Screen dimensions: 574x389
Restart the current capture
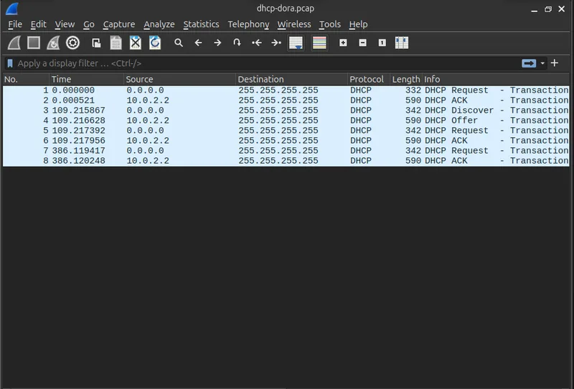pyautogui.click(x=53, y=43)
